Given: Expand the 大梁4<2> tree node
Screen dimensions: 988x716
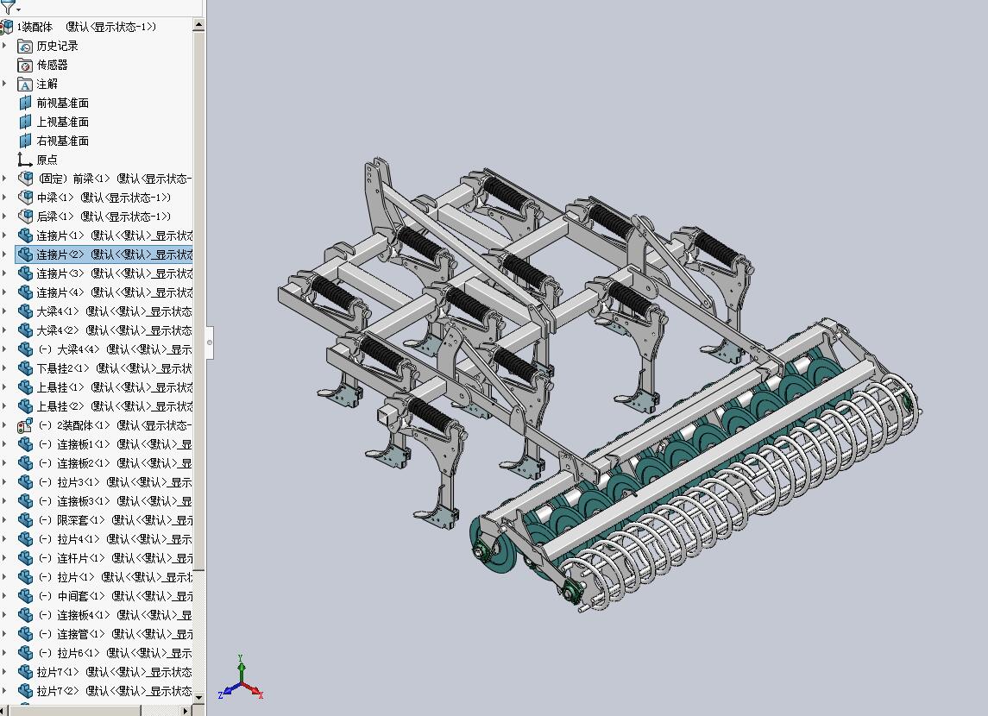Looking at the screenshot, I should [x=5, y=330].
